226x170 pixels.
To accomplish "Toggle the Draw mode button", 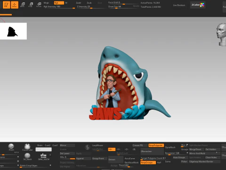I will pos(15,5).
